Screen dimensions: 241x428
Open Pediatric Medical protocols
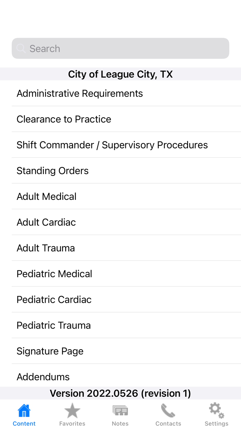pos(54,274)
